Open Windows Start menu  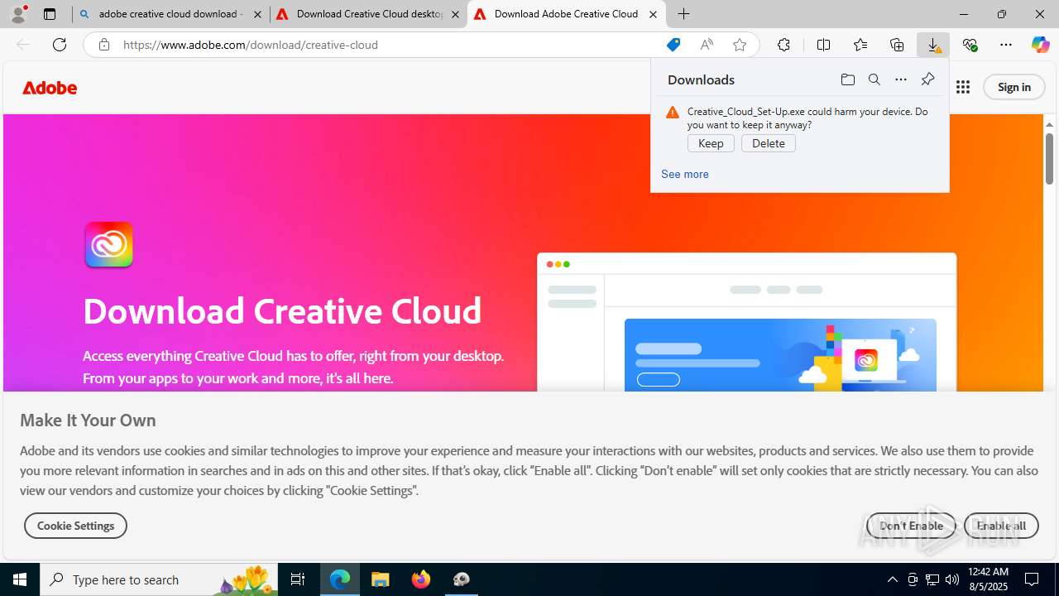point(20,579)
